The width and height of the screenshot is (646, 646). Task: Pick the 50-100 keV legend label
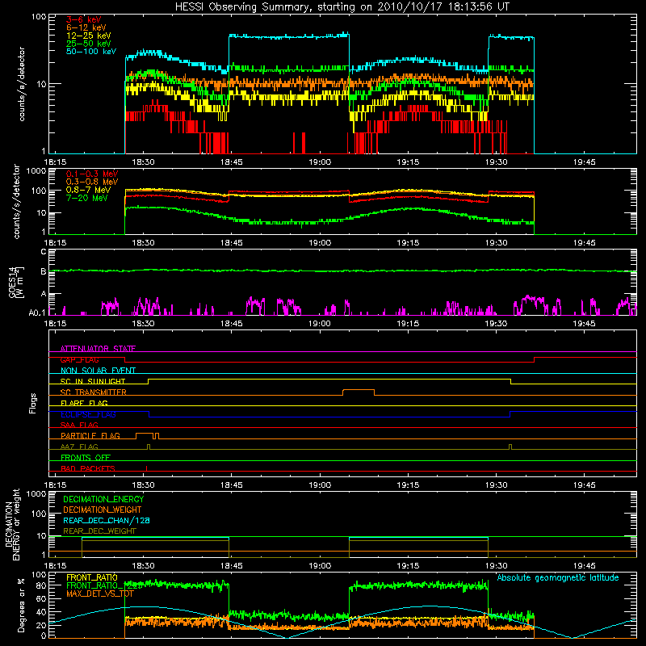91,52
